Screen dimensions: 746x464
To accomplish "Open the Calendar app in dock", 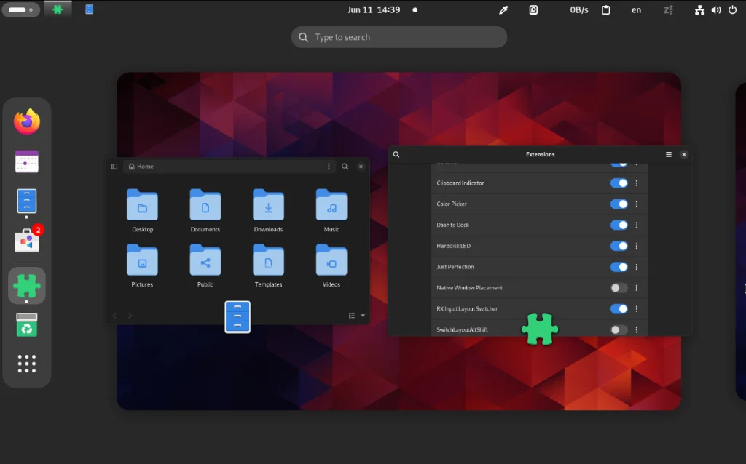I will pyautogui.click(x=27, y=161).
